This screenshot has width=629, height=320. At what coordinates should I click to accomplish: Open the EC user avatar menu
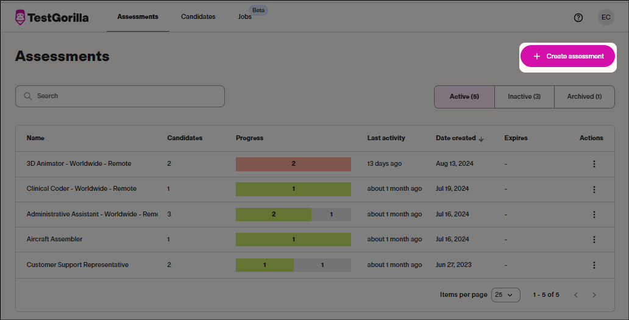click(606, 17)
